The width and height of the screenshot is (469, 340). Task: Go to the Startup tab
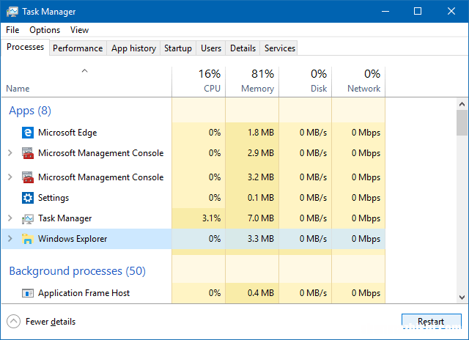click(x=178, y=48)
